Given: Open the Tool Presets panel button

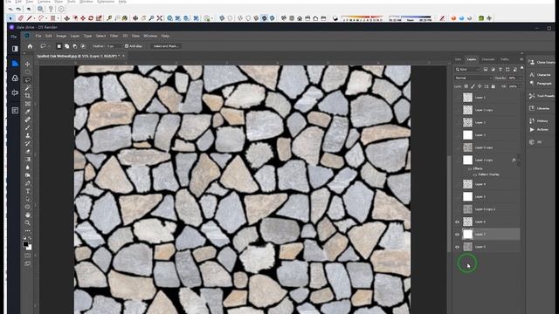Looking at the screenshot, I should (542, 96).
